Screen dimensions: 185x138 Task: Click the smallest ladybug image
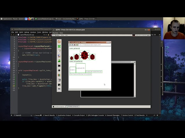click(71, 58)
